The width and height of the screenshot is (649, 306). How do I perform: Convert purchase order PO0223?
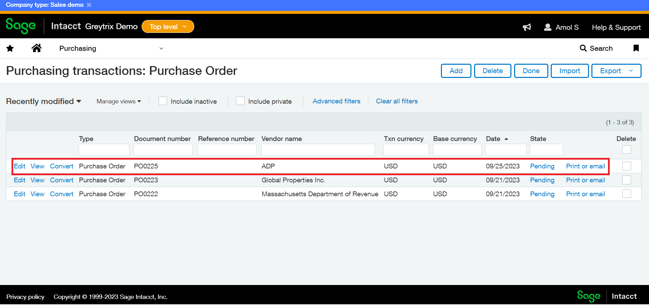62,180
